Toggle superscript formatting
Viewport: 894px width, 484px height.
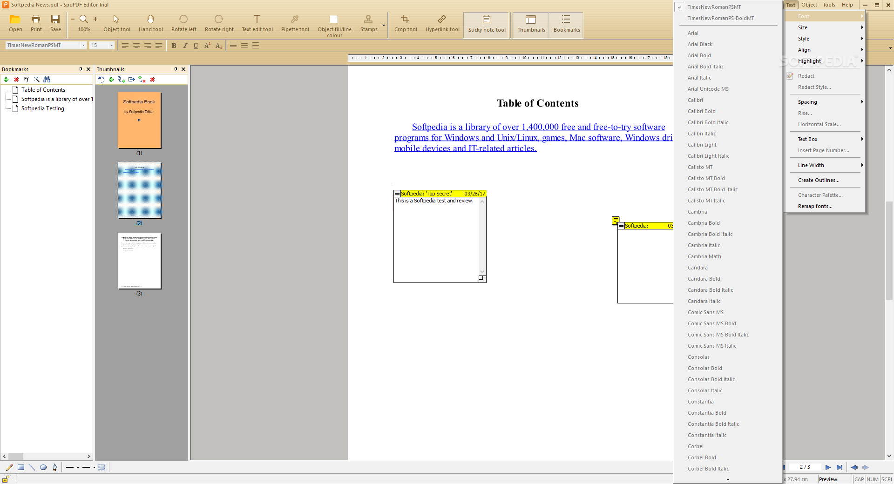(x=207, y=46)
